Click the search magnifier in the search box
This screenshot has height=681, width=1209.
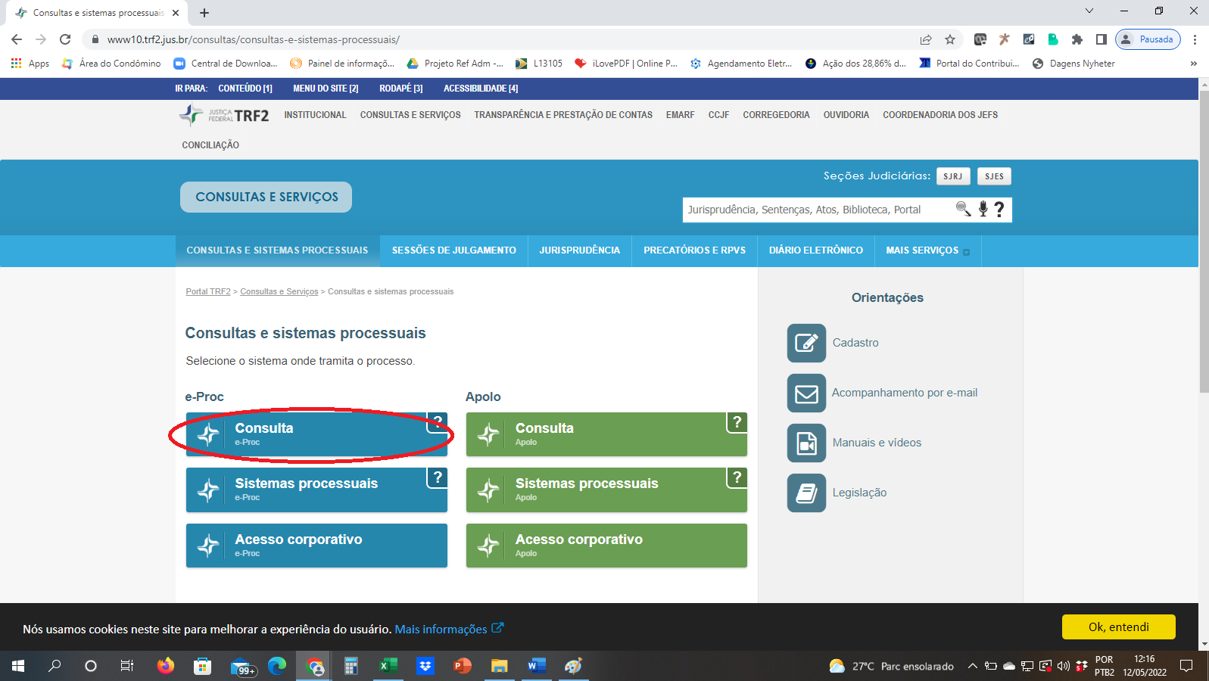pos(963,209)
